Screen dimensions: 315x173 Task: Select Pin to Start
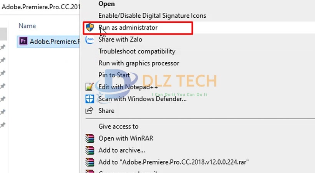coord(114,75)
